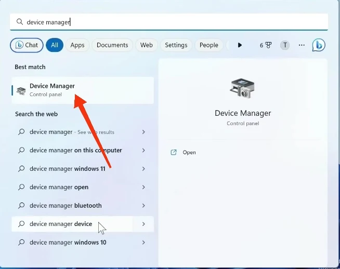Image resolution: width=340 pixels, height=269 pixels.
Task: Switch to the Documents filter tab
Action: coord(112,45)
